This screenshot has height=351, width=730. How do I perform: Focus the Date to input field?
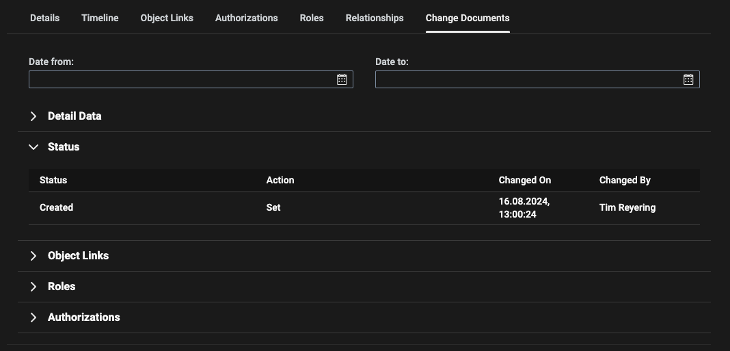[x=528, y=79]
